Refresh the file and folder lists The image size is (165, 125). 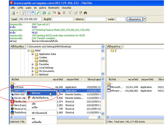pyautogui.click(x=44, y=13)
